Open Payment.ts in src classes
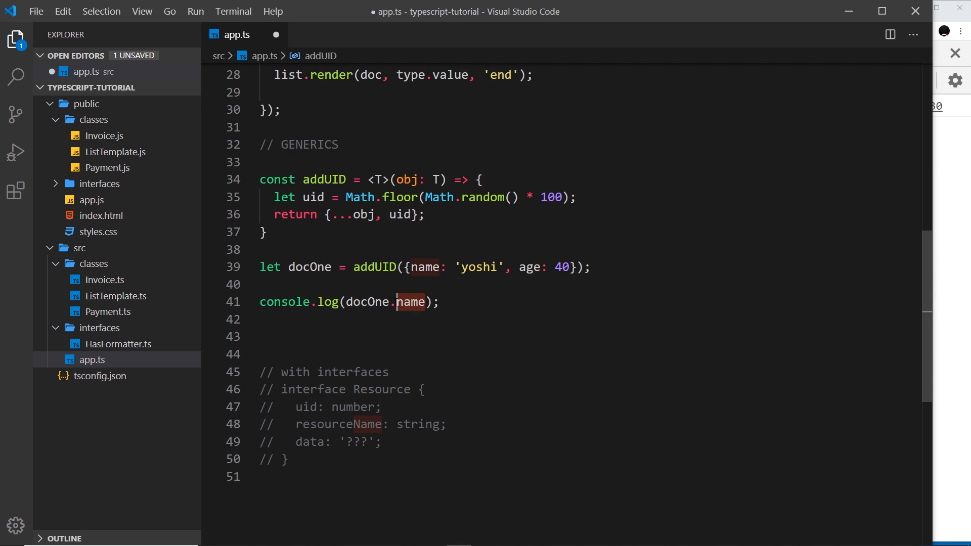The image size is (971, 546). [x=108, y=311]
